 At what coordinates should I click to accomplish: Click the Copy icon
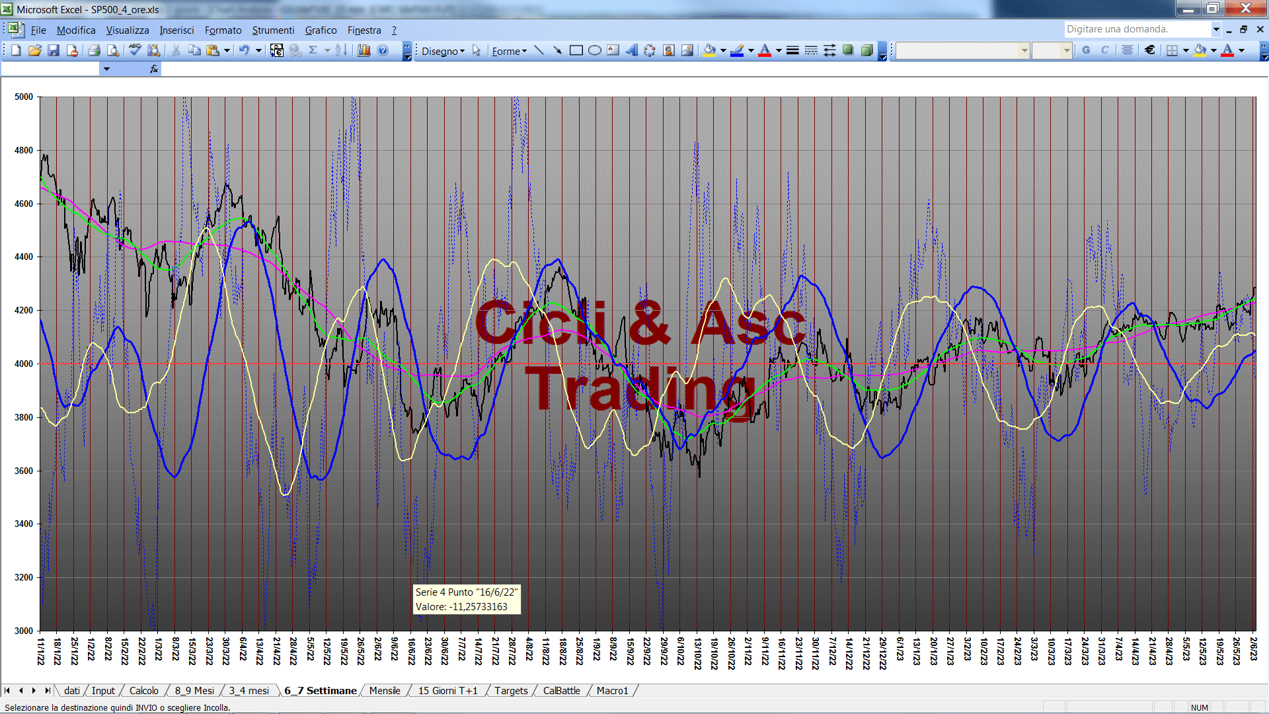click(x=194, y=50)
